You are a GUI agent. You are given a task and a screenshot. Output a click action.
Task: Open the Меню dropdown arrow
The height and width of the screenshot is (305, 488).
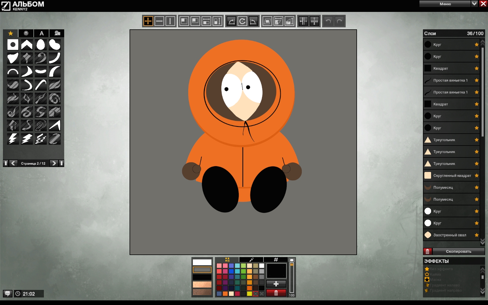pyautogui.click(x=474, y=3)
